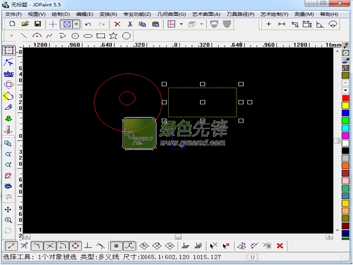Activate the selection tool in left sidebar

(9, 50)
